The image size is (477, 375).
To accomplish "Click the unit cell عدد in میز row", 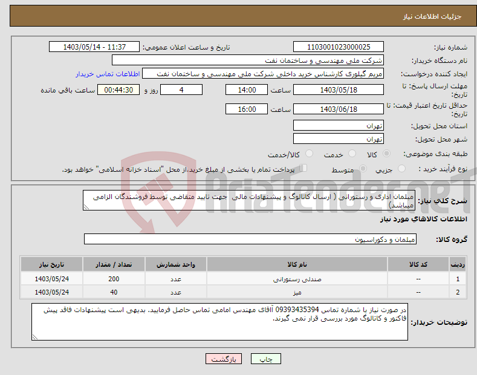I will point(176,292).
